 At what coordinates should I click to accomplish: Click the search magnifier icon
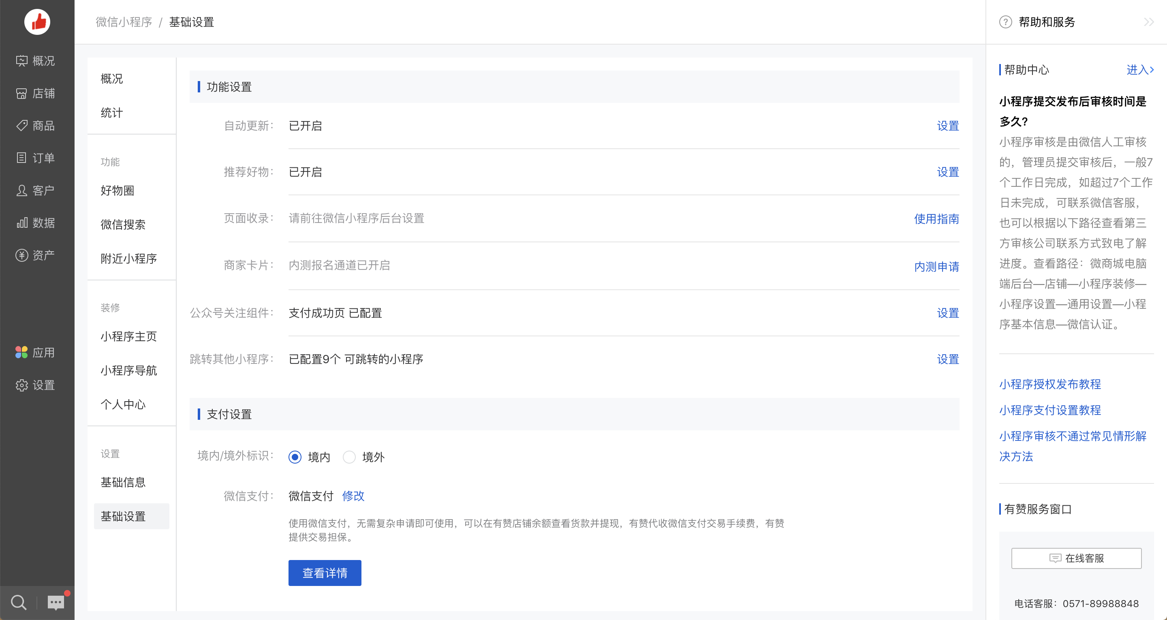tap(19, 602)
